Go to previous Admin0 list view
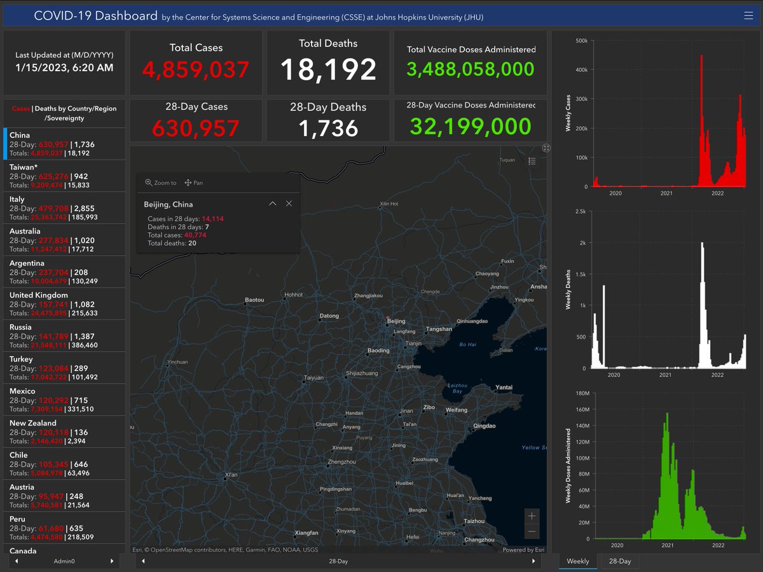 [x=17, y=561]
